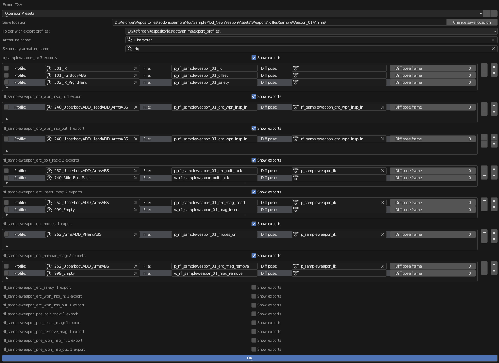Move erc_bolt_rack export item down
This screenshot has width=499, height=363.
[494, 176]
